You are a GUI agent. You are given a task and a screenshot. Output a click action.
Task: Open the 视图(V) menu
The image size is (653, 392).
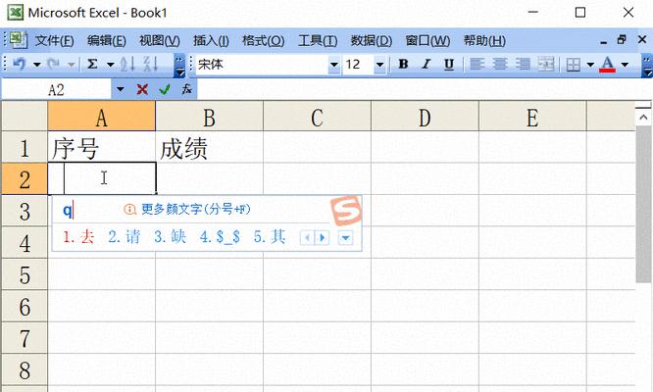click(160, 41)
